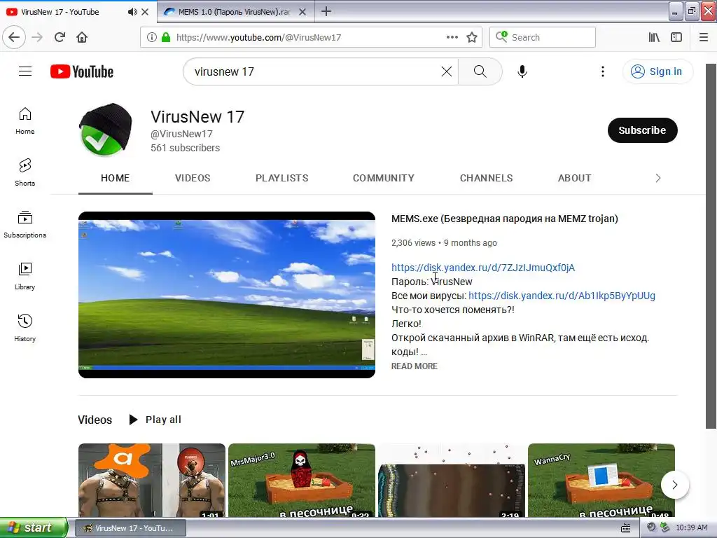Open Subscriptions in the YouTube sidebar
Screen dimensions: 717x538
25,224
